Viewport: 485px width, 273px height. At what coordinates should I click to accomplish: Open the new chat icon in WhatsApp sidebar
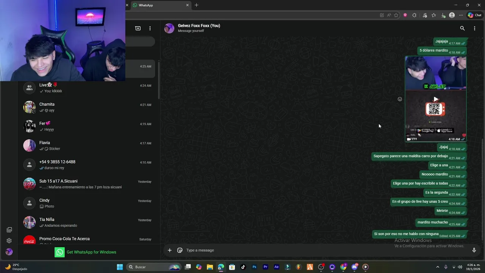pyautogui.click(x=138, y=28)
